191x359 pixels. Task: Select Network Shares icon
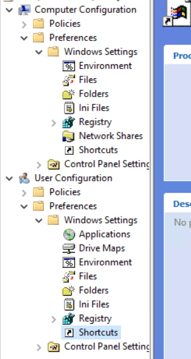point(69,136)
